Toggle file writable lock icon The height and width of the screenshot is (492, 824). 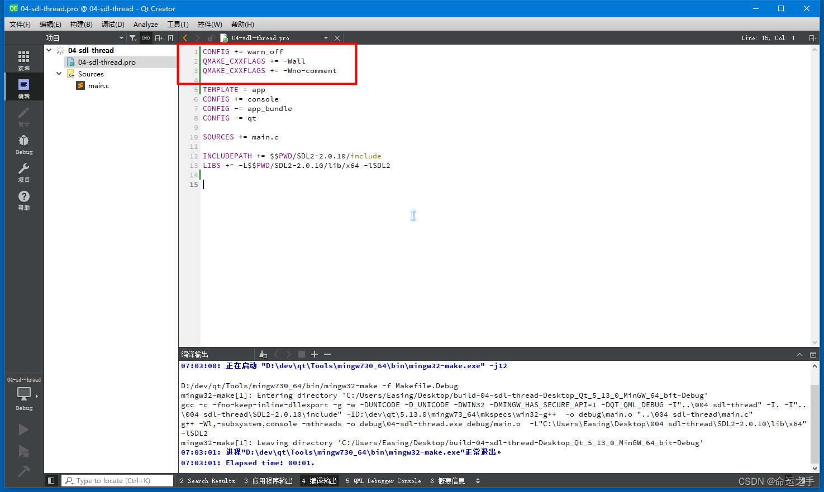click(211, 38)
